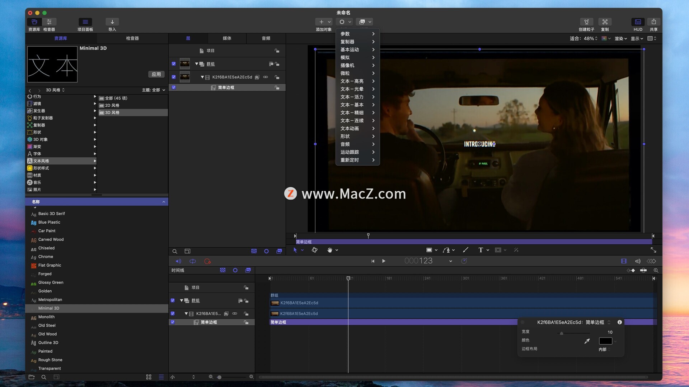Toggle lock on the 群组 layer
This screenshot has width=689, height=387.
coord(277,64)
